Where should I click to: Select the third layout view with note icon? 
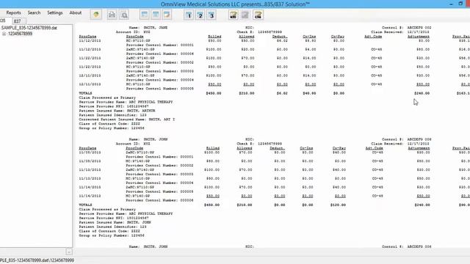(167, 15)
